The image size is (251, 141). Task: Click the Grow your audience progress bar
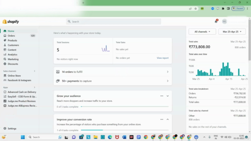coord(125,107)
